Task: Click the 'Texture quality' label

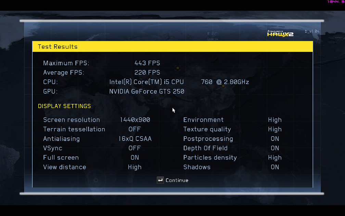Action: point(207,129)
